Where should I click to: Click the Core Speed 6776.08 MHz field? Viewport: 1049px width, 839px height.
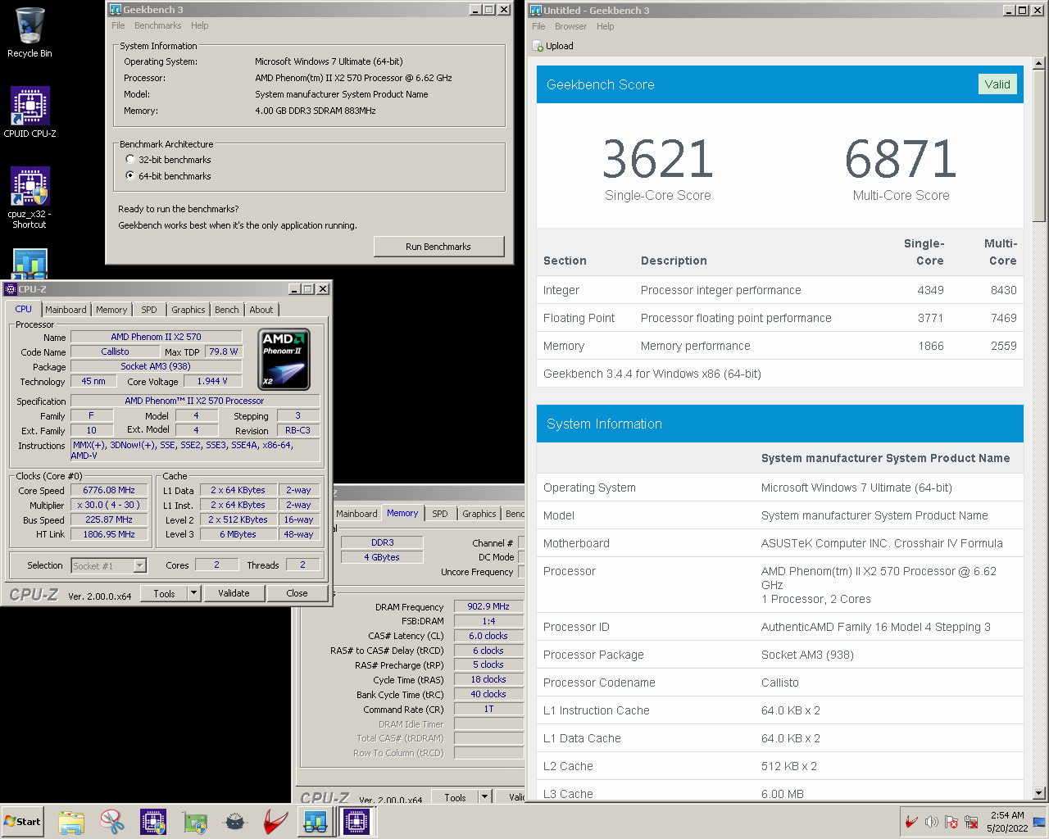click(x=109, y=490)
